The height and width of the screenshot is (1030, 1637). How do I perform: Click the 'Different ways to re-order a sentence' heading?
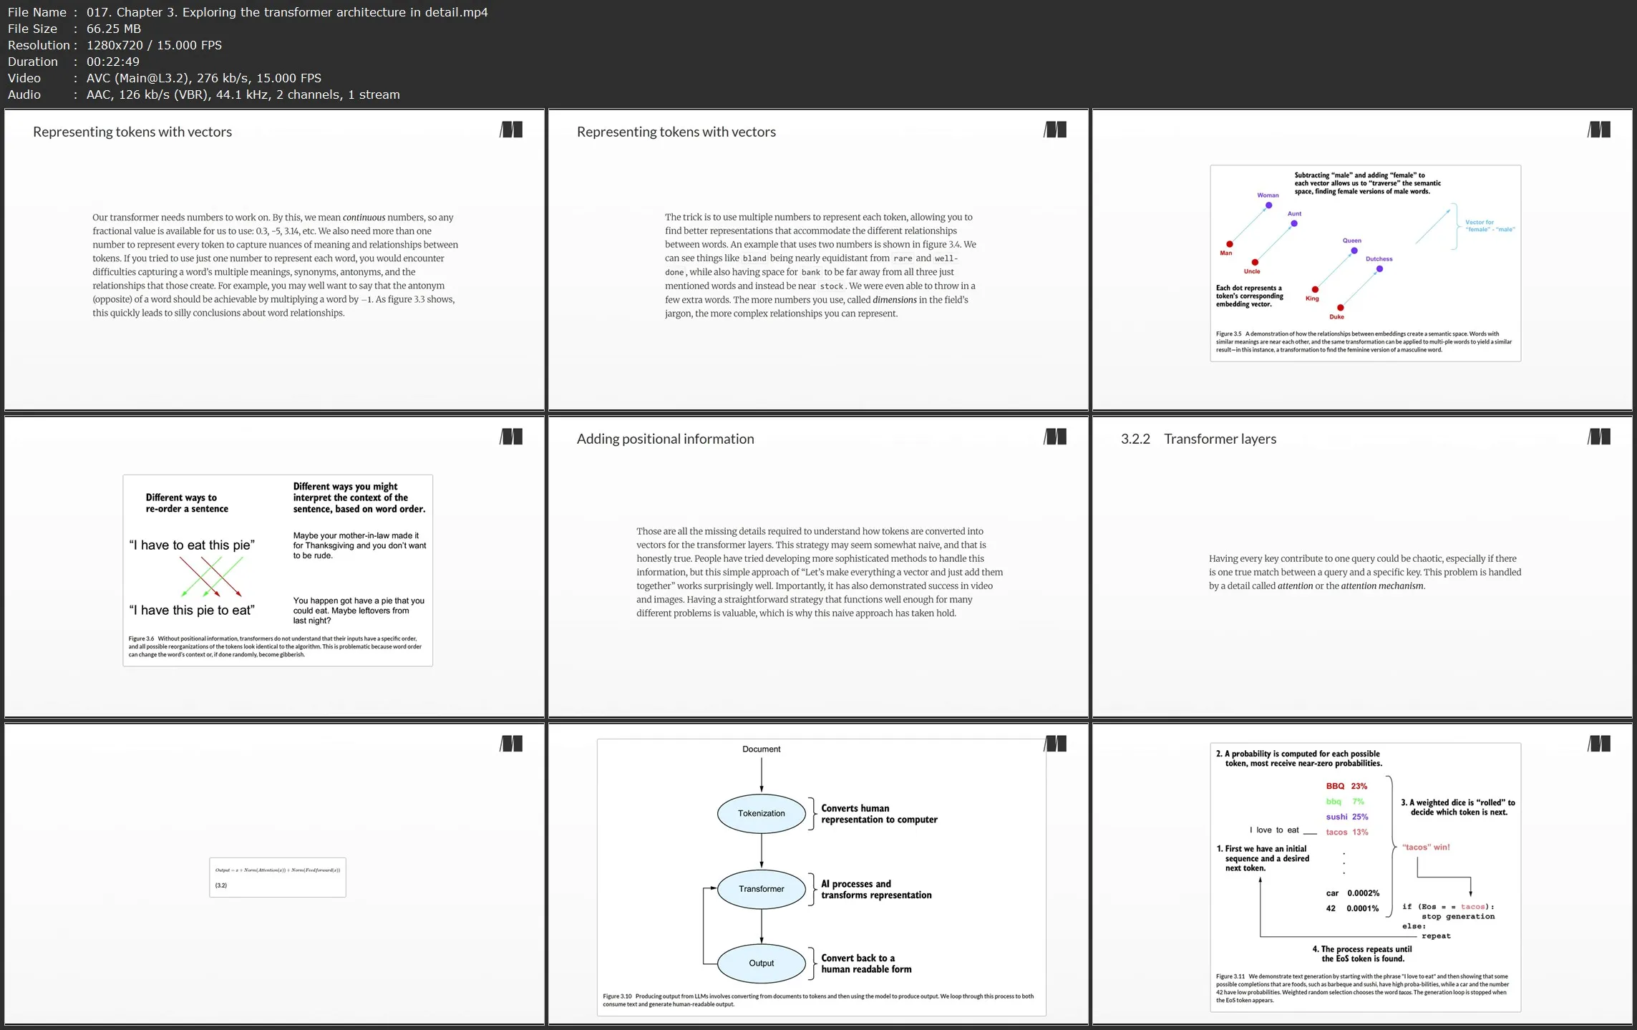point(187,503)
